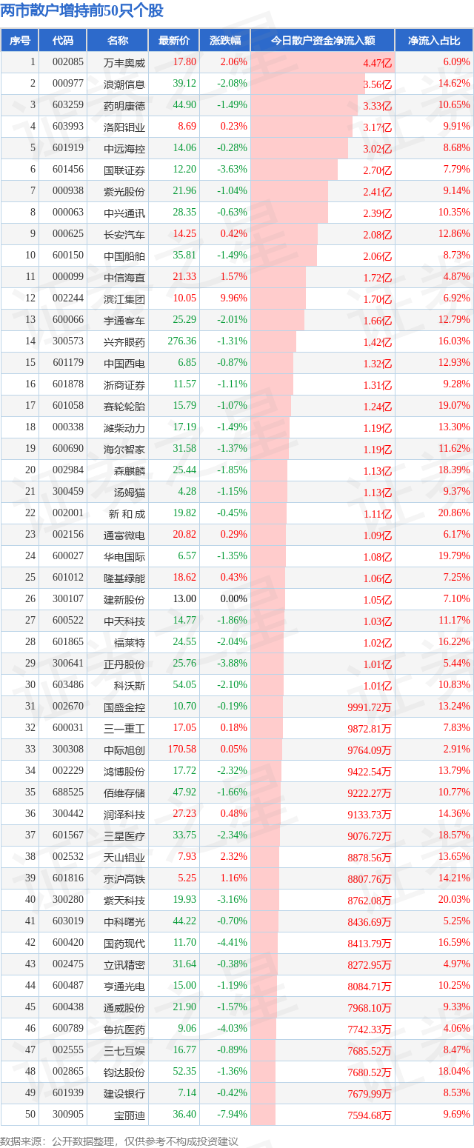Click ratio 20.03% for 紫天科技

click(454, 900)
